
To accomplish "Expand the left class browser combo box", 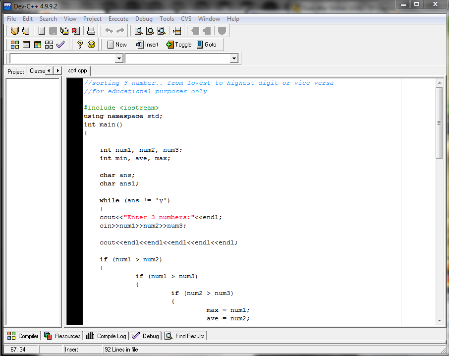I will pos(119,59).
